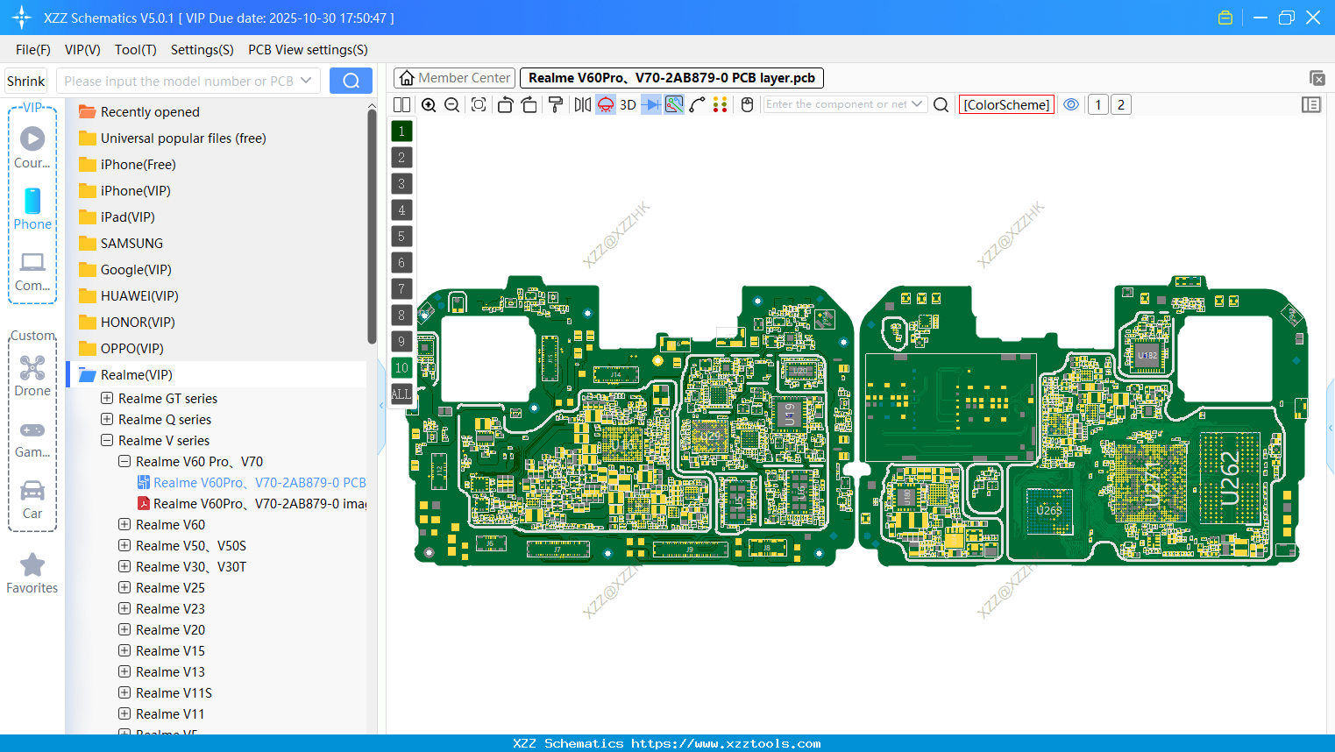The height and width of the screenshot is (752, 1335).
Task: Switch to 3D view
Action: [x=628, y=104]
